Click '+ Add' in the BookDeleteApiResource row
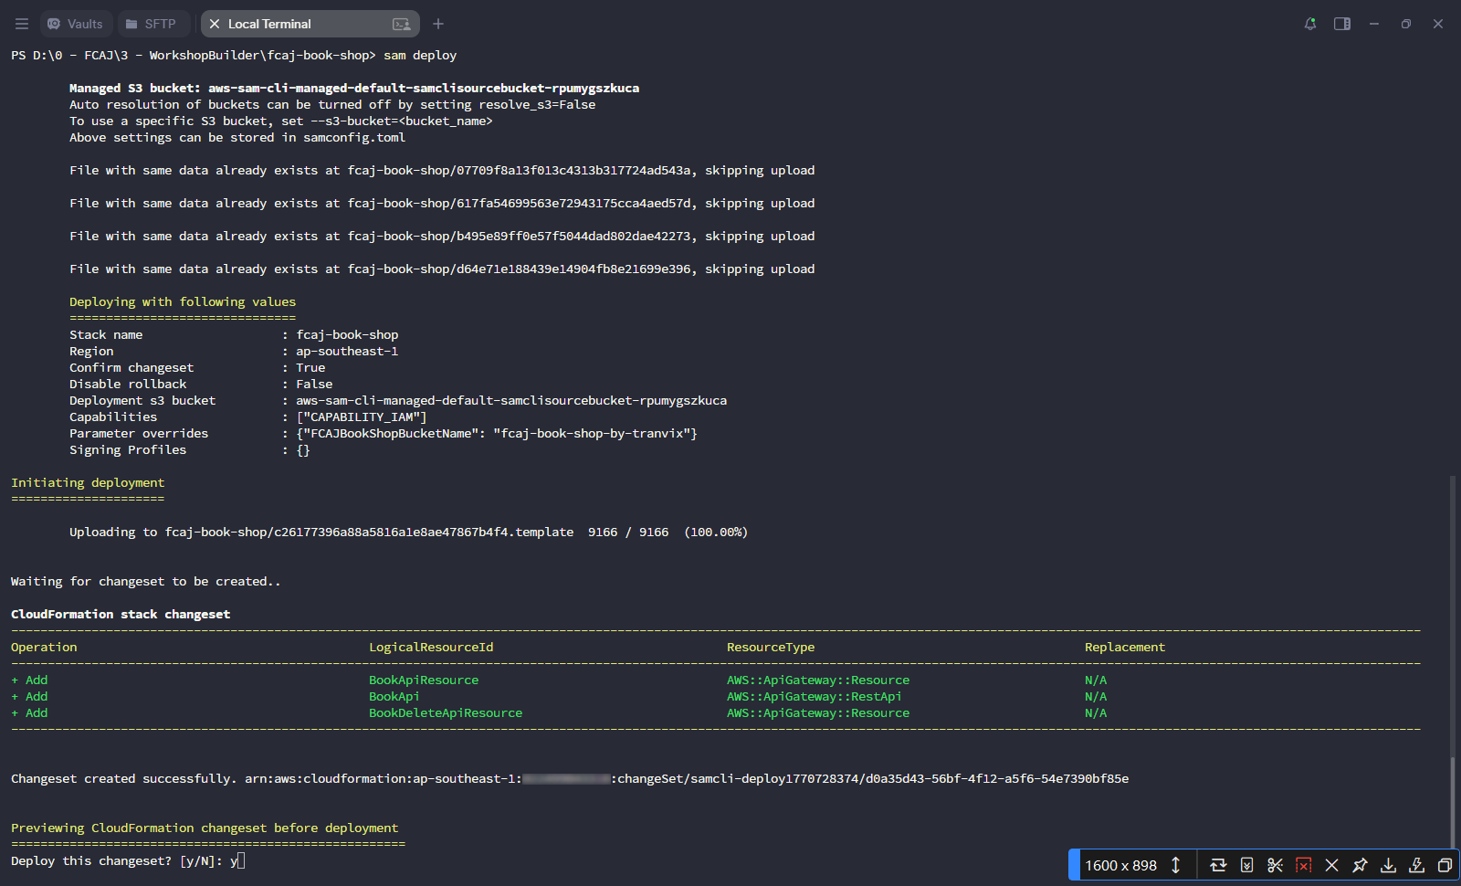This screenshot has width=1461, height=886. click(29, 713)
